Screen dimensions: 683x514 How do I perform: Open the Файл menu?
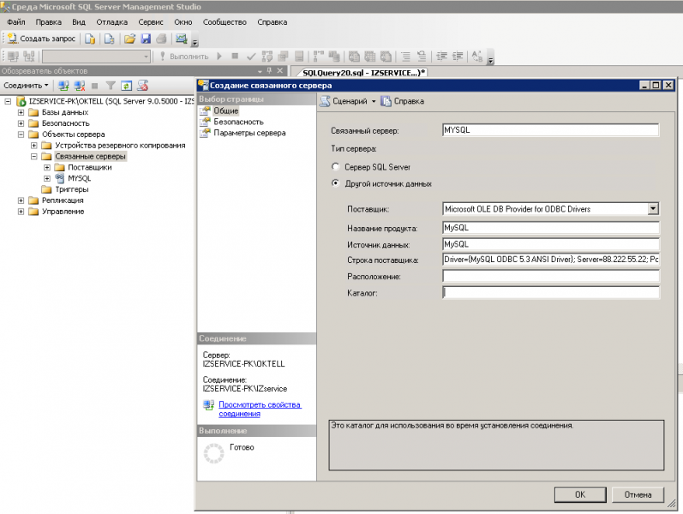click(x=16, y=22)
